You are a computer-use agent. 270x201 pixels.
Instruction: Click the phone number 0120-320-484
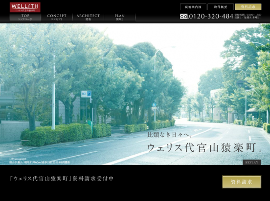pos(211,16)
